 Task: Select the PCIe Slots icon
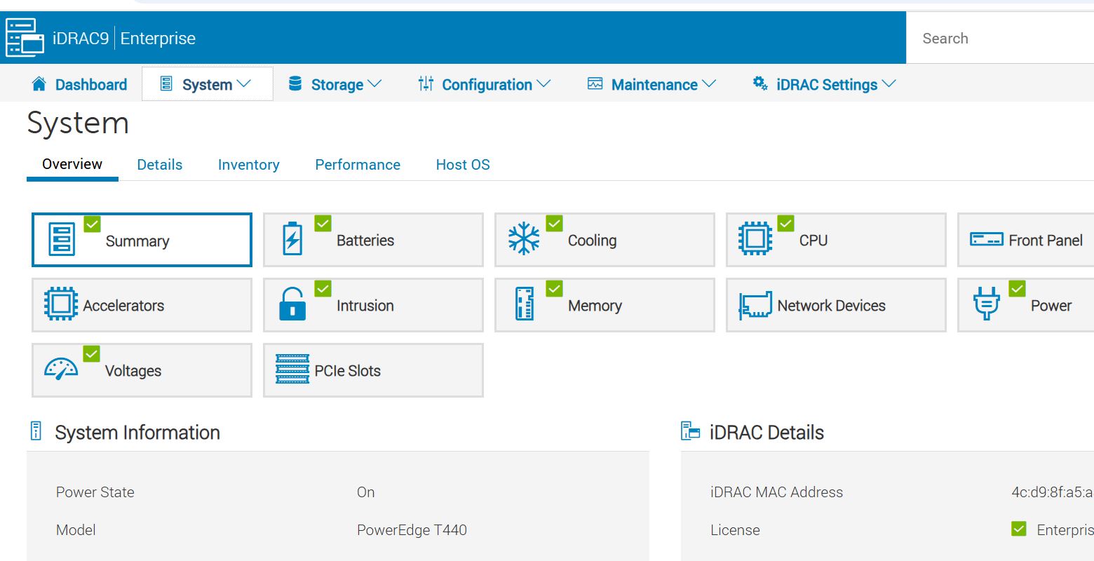293,370
